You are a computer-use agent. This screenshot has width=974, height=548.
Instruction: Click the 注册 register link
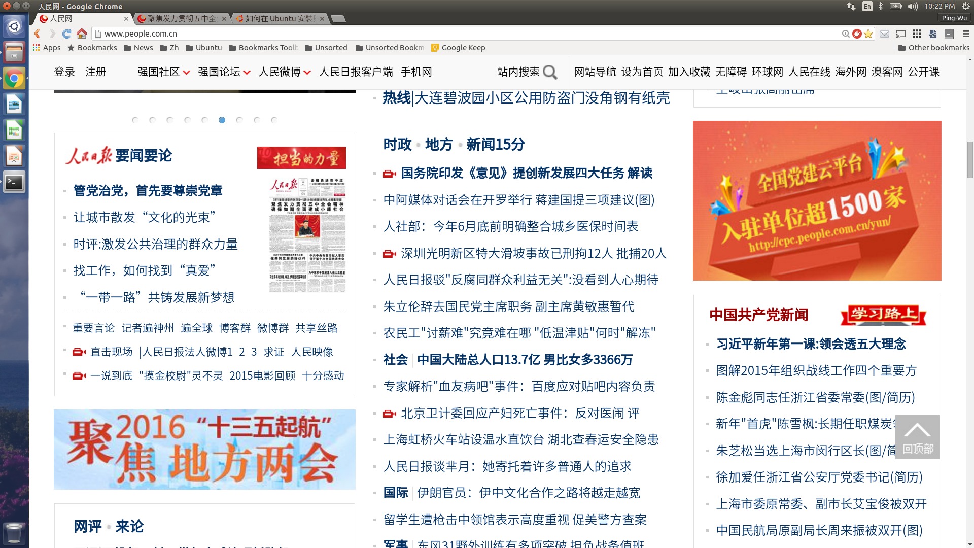(95, 72)
